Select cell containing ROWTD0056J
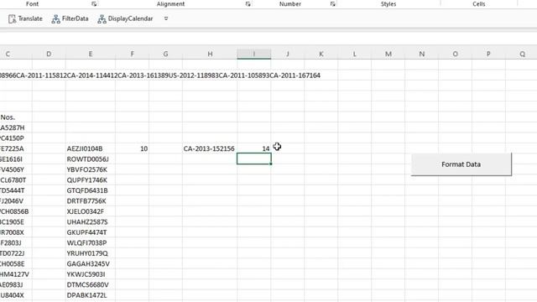537x302 pixels. [91, 159]
